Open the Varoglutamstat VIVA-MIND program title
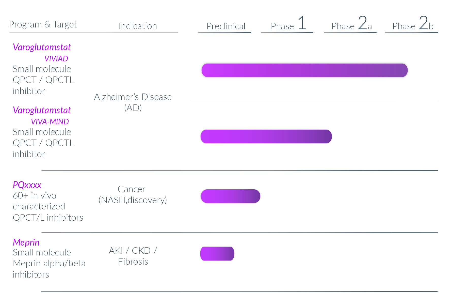 (x=42, y=110)
